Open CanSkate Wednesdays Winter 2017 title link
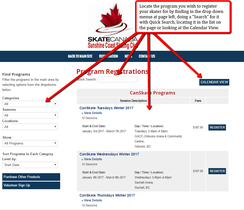Image resolution: width=244 pixels, height=210 pixels. pyautogui.click(x=109, y=154)
